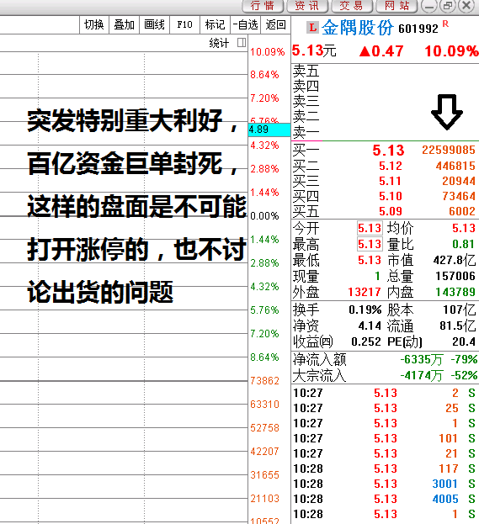479x524 pixels.
Task: Open F10 company information
Action: [184, 24]
